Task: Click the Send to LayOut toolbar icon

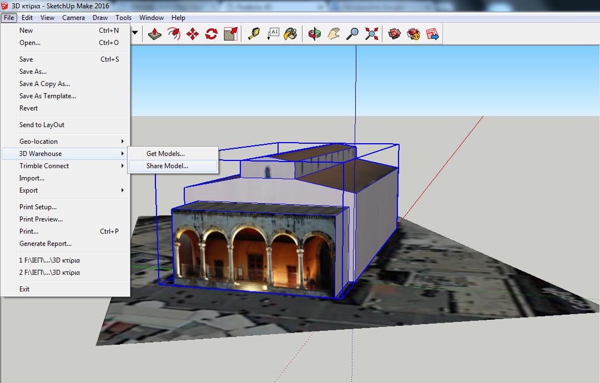Action: click(432, 34)
